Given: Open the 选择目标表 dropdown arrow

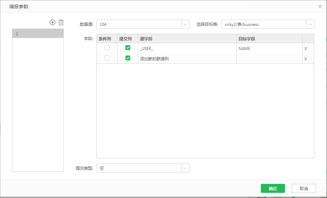Looking at the screenshot, I should (x=310, y=24).
